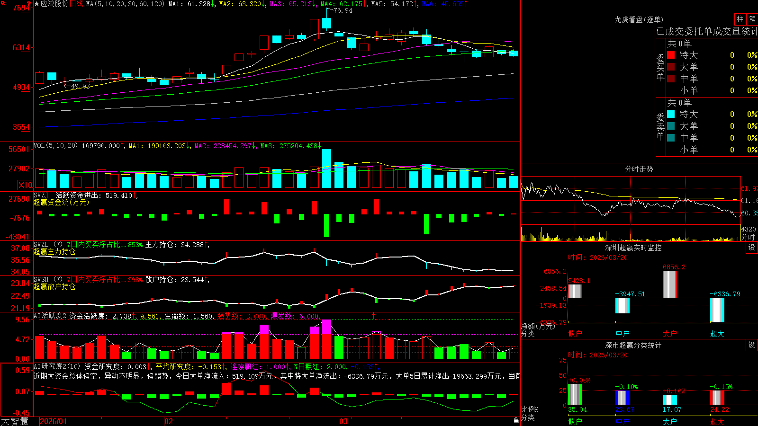Click dark red 中单 buy-order color swatch
The image size is (758, 426).
[x=671, y=79]
